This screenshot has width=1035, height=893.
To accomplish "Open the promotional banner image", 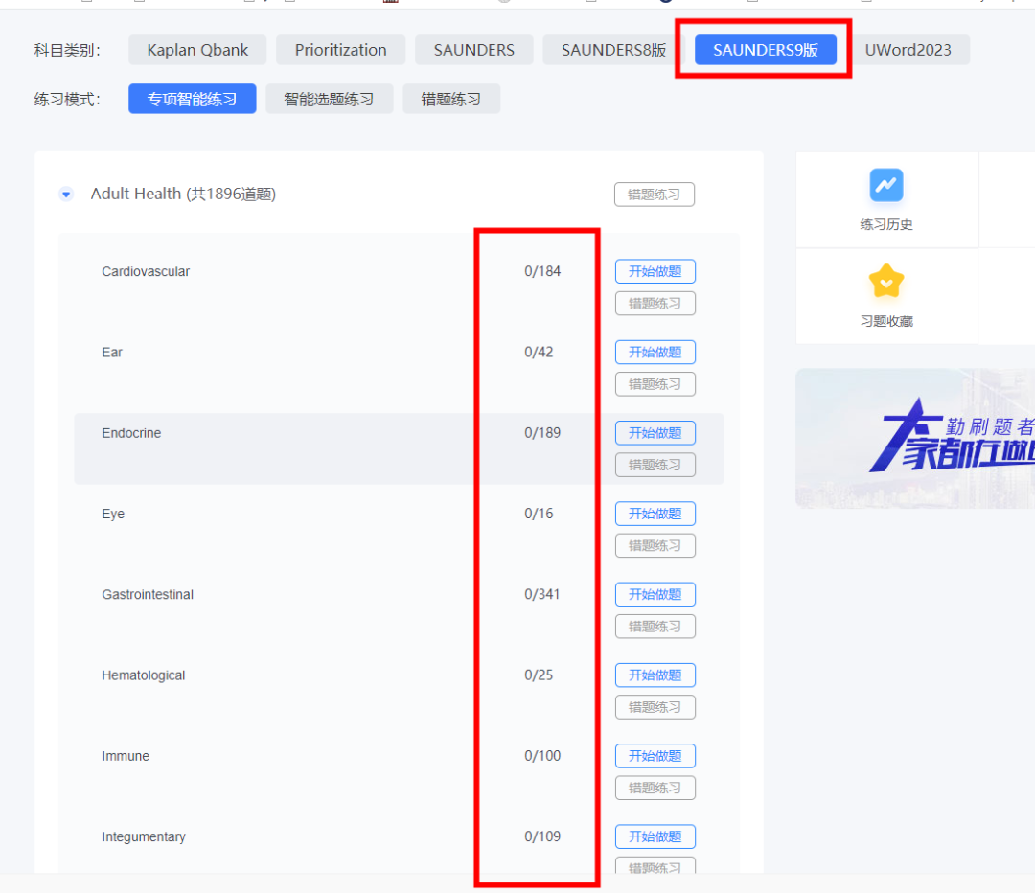I will (915, 438).
